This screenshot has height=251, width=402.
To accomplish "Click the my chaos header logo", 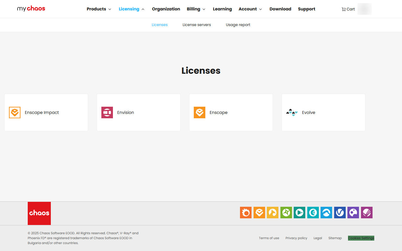I will pos(31,9).
